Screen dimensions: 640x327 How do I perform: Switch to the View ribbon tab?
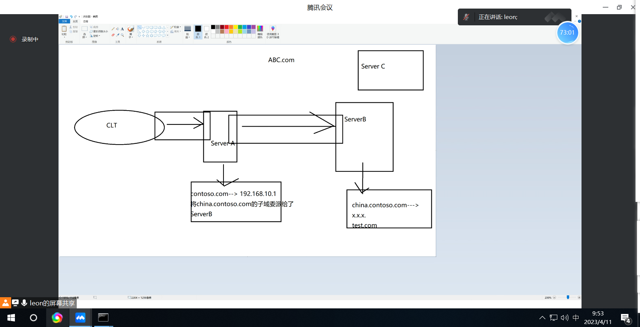tap(86, 21)
